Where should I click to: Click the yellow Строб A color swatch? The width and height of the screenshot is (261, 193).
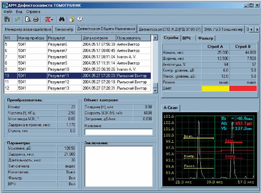[x=215, y=89]
